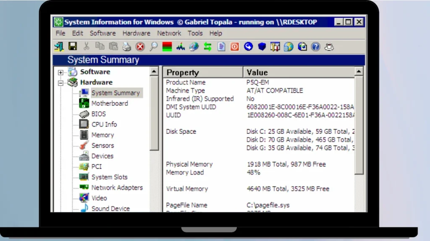
Task: Click the red and green bars icon
Action: point(167,47)
